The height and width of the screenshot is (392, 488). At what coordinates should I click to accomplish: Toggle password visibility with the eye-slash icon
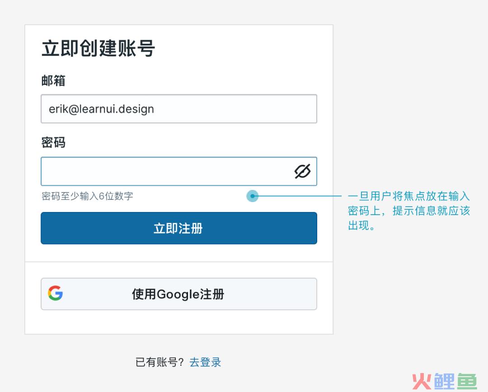pyautogui.click(x=302, y=171)
